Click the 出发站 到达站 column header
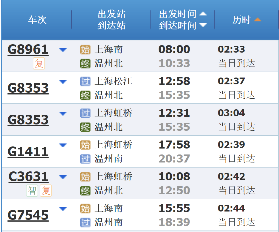The height and width of the screenshot is (232, 279). click(x=111, y=20)
